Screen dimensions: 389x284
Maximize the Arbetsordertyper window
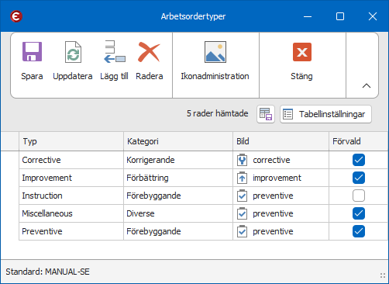tap(340, 16)
